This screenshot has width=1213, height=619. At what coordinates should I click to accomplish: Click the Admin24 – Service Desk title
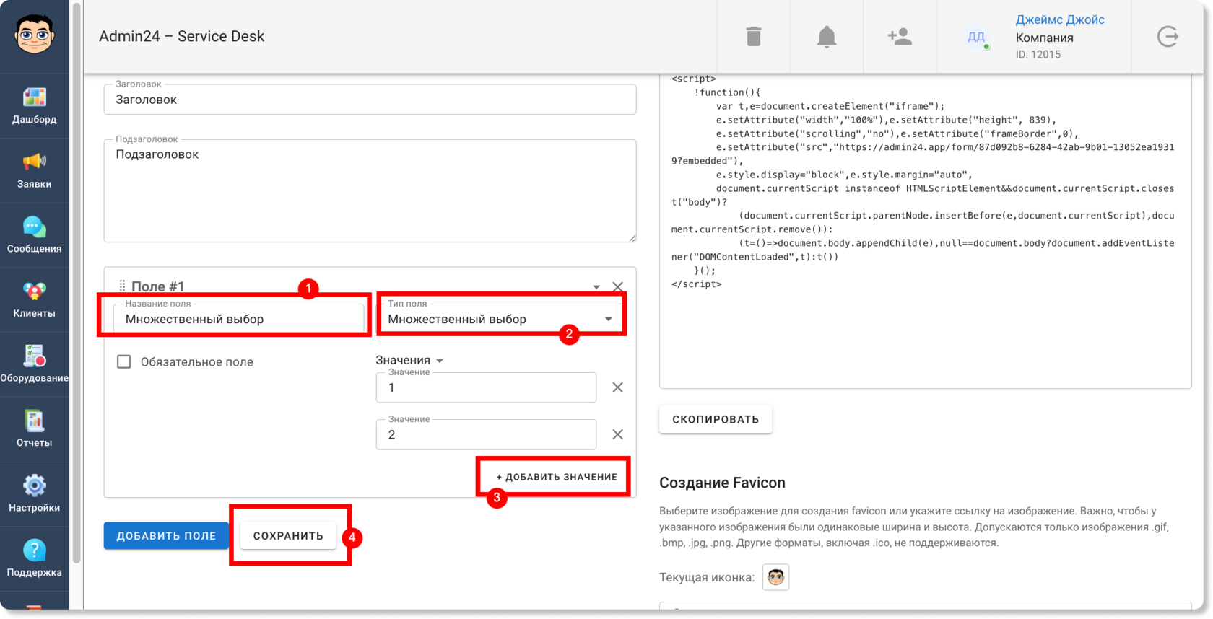pyautogui.click(x=182, y=36)
